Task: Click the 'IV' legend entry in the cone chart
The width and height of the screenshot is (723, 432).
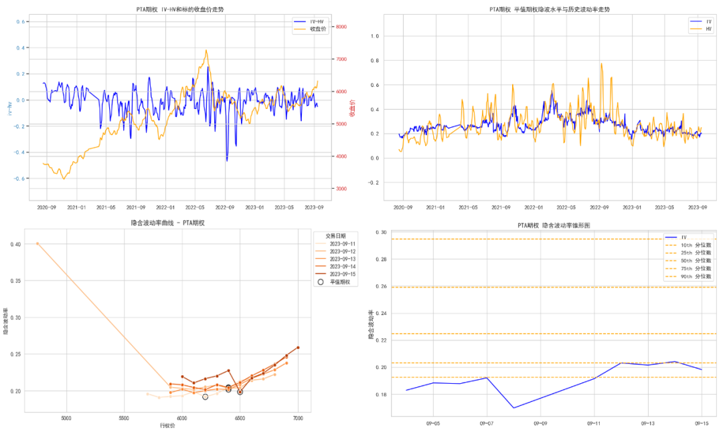Action: (676, 237)
